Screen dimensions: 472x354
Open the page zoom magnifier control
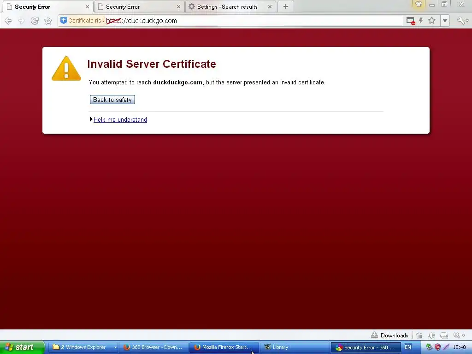(457, 335)
